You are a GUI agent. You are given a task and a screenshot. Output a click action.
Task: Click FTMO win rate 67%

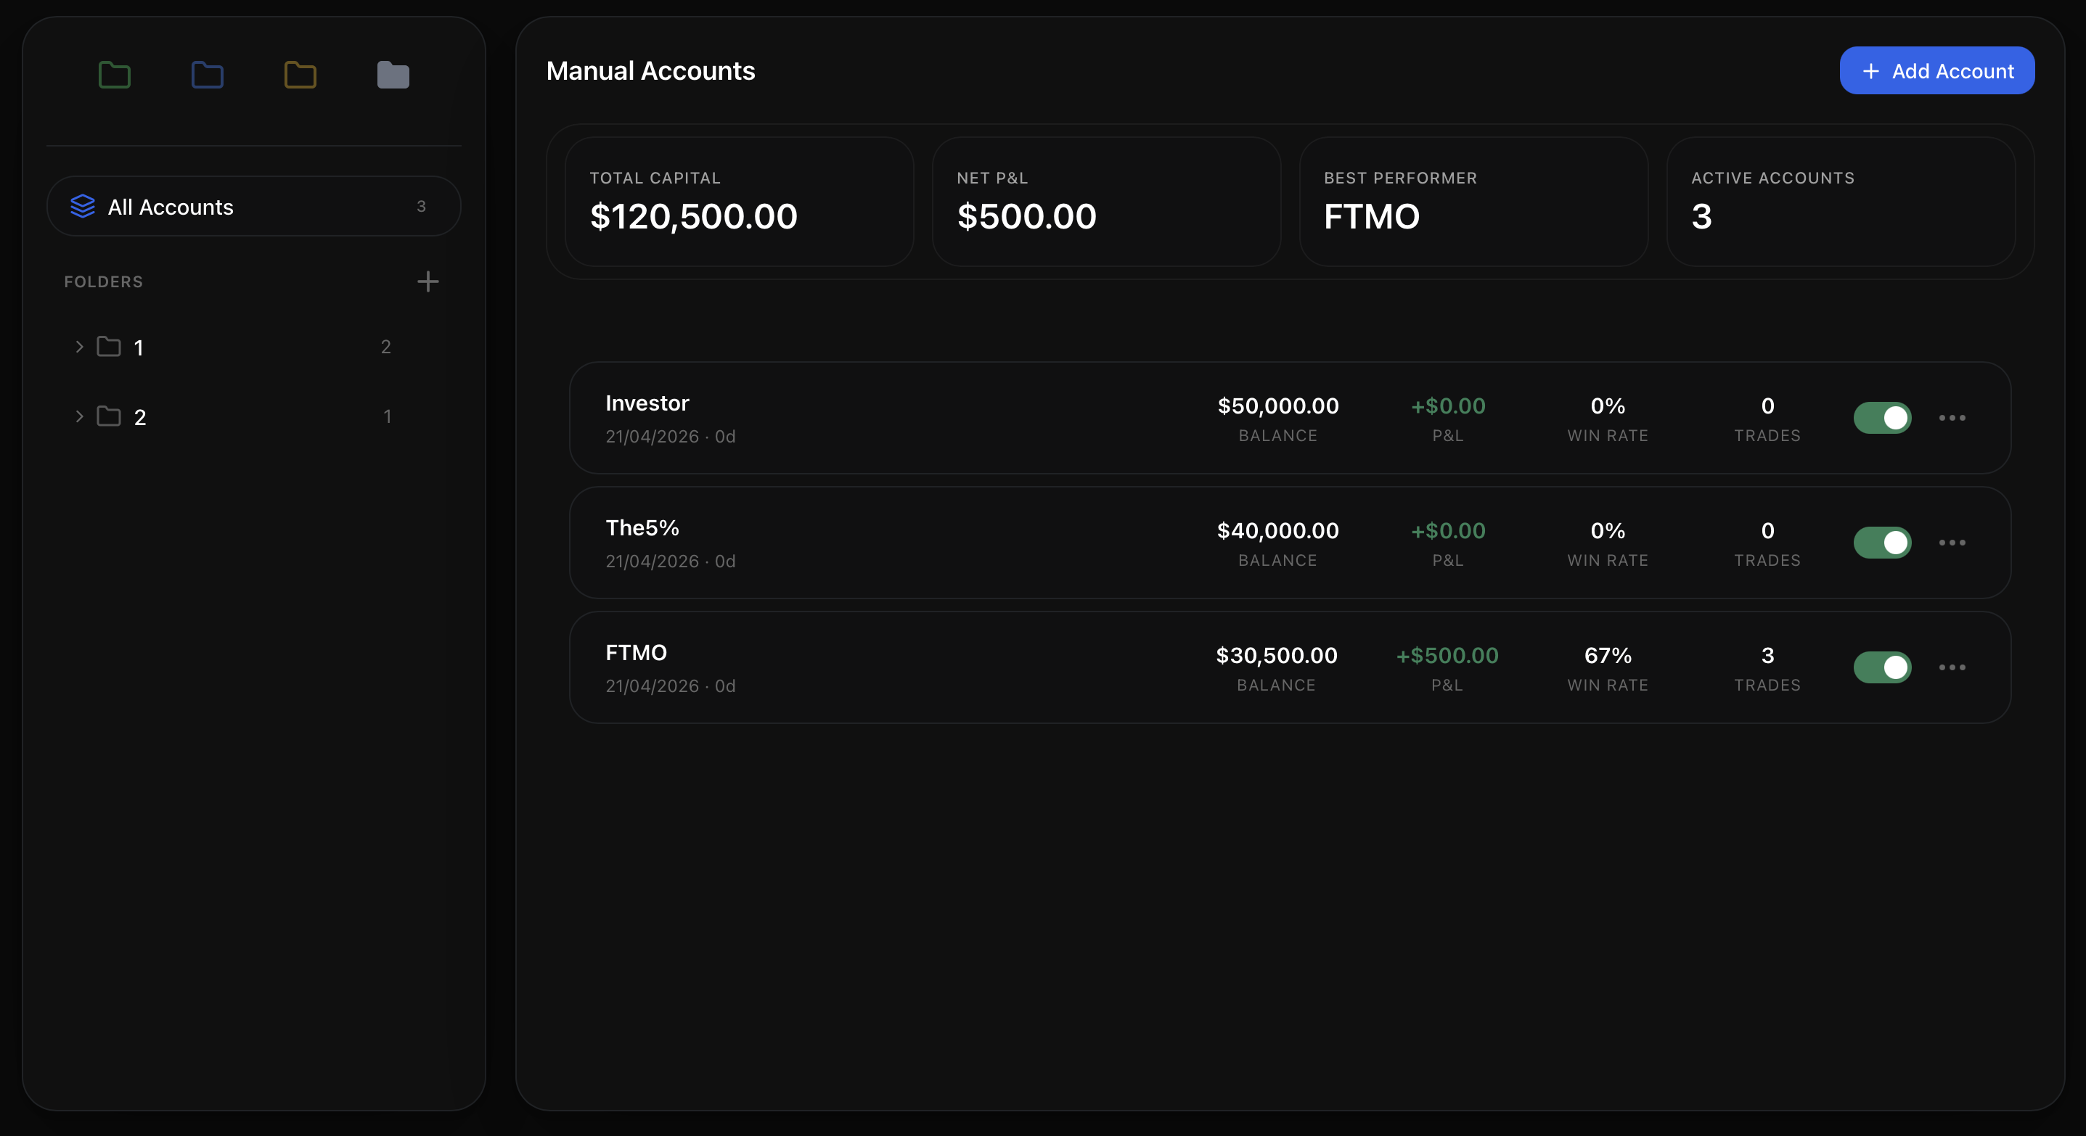(x=1608, y=655)
